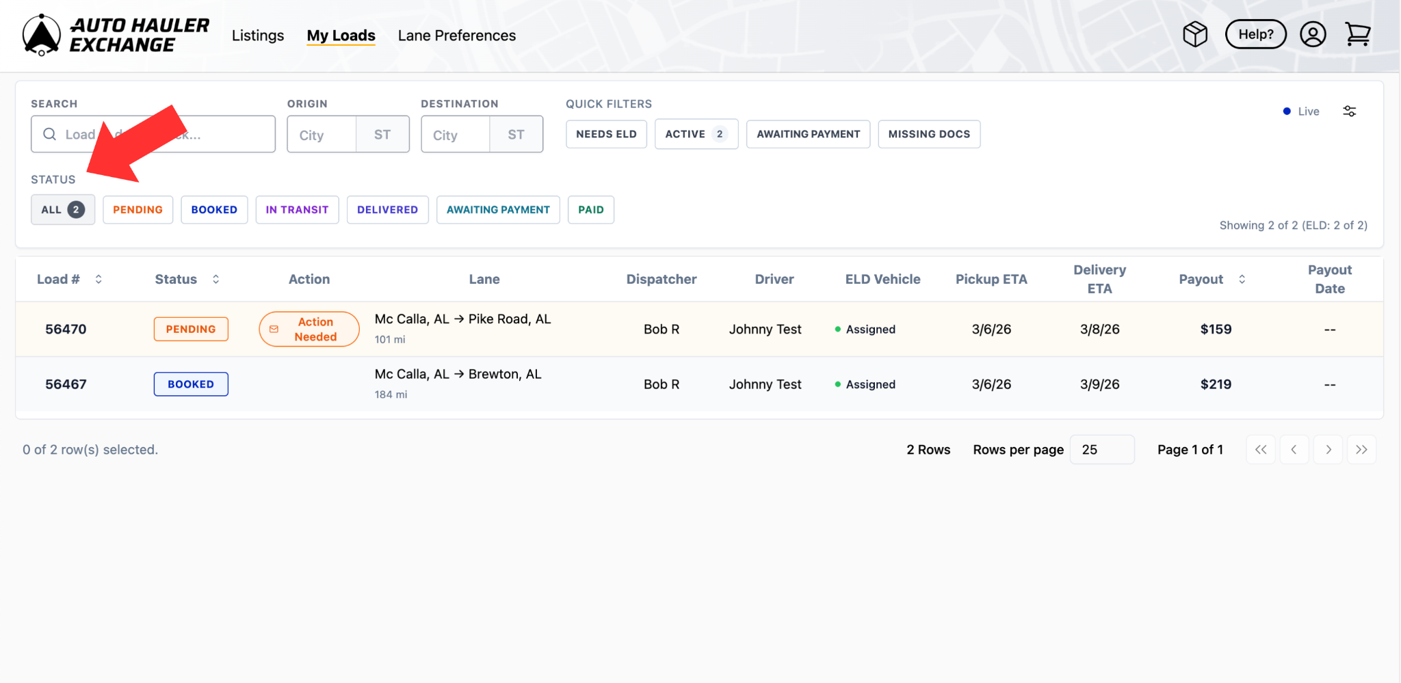Jump to first page of results

1261,450
